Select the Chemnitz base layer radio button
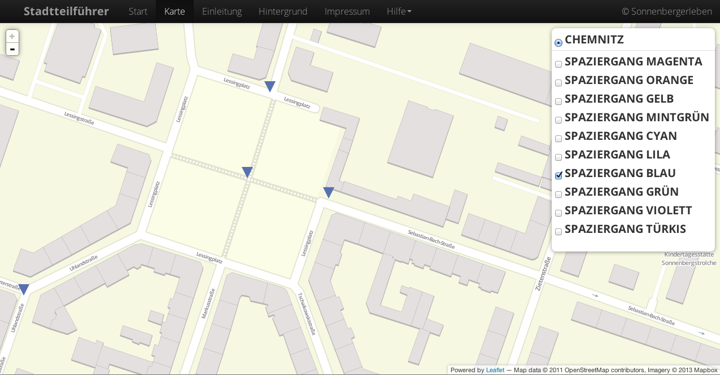Image resolution: width=720 pixels, height=375 pixels. (558, 43)
